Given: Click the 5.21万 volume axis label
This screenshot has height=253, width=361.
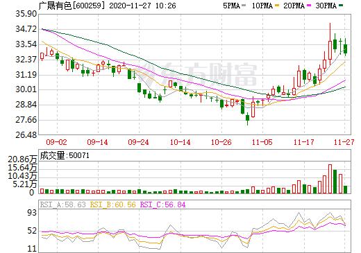Looking at the screenshot, I should (25, 184).
